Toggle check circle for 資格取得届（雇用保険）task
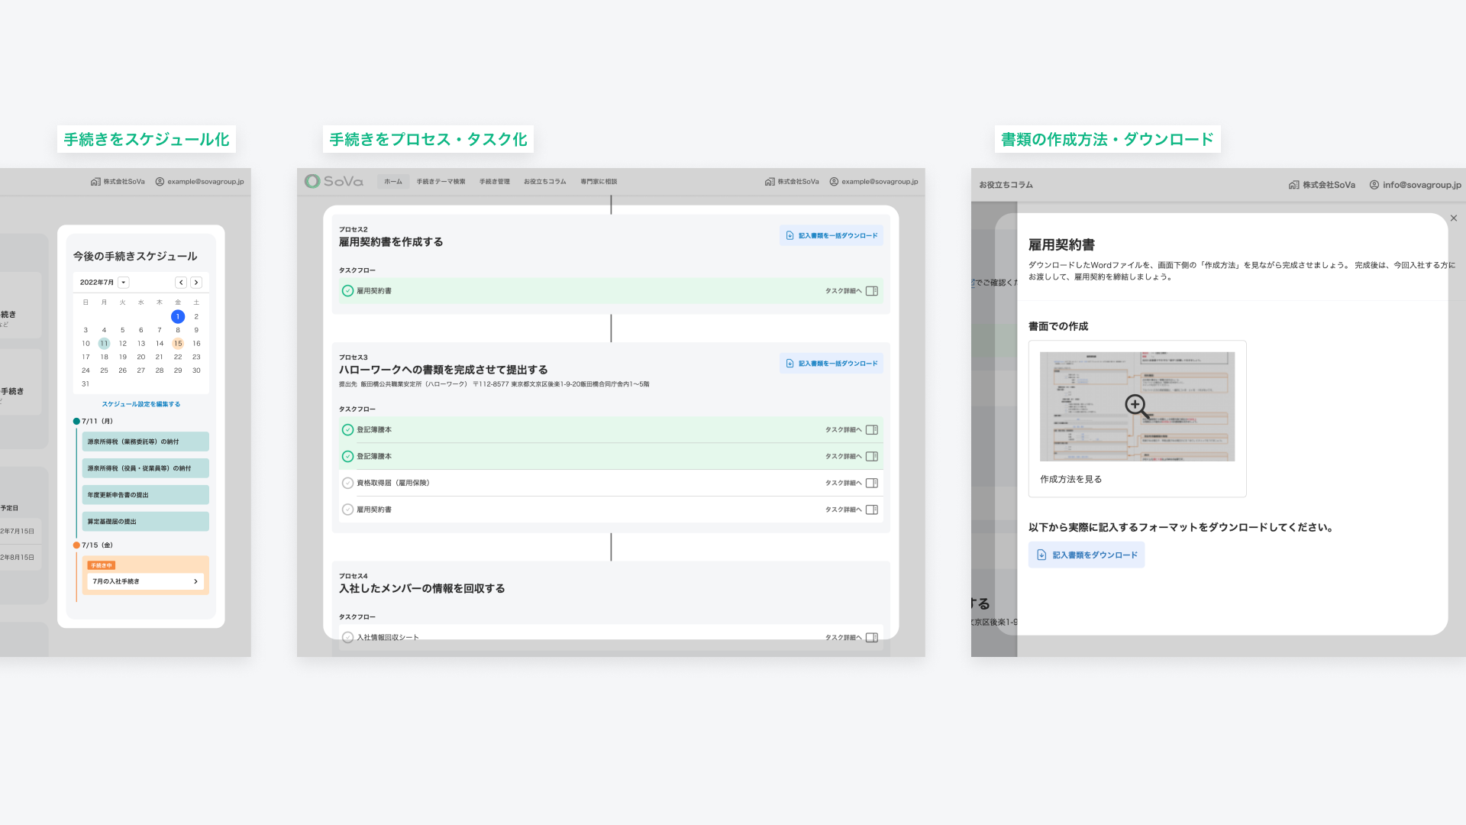This screenshot has height=825, width=1466. [x=347, y=483]
